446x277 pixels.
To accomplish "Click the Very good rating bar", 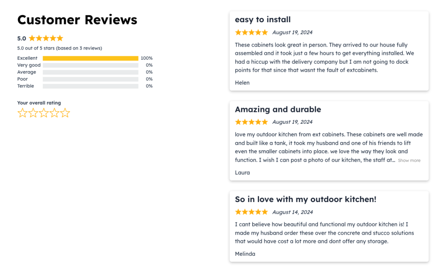I will (90, 65).
